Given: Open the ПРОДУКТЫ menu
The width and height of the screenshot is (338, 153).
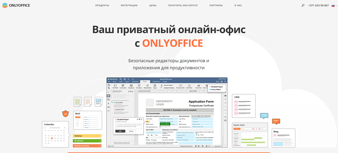Looking at the screenshot, I should [102, 5].
